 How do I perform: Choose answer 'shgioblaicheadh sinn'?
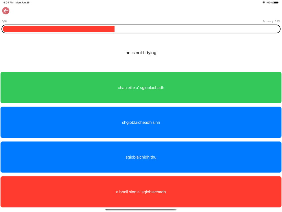pyautogui.click(x=141, y=122)
